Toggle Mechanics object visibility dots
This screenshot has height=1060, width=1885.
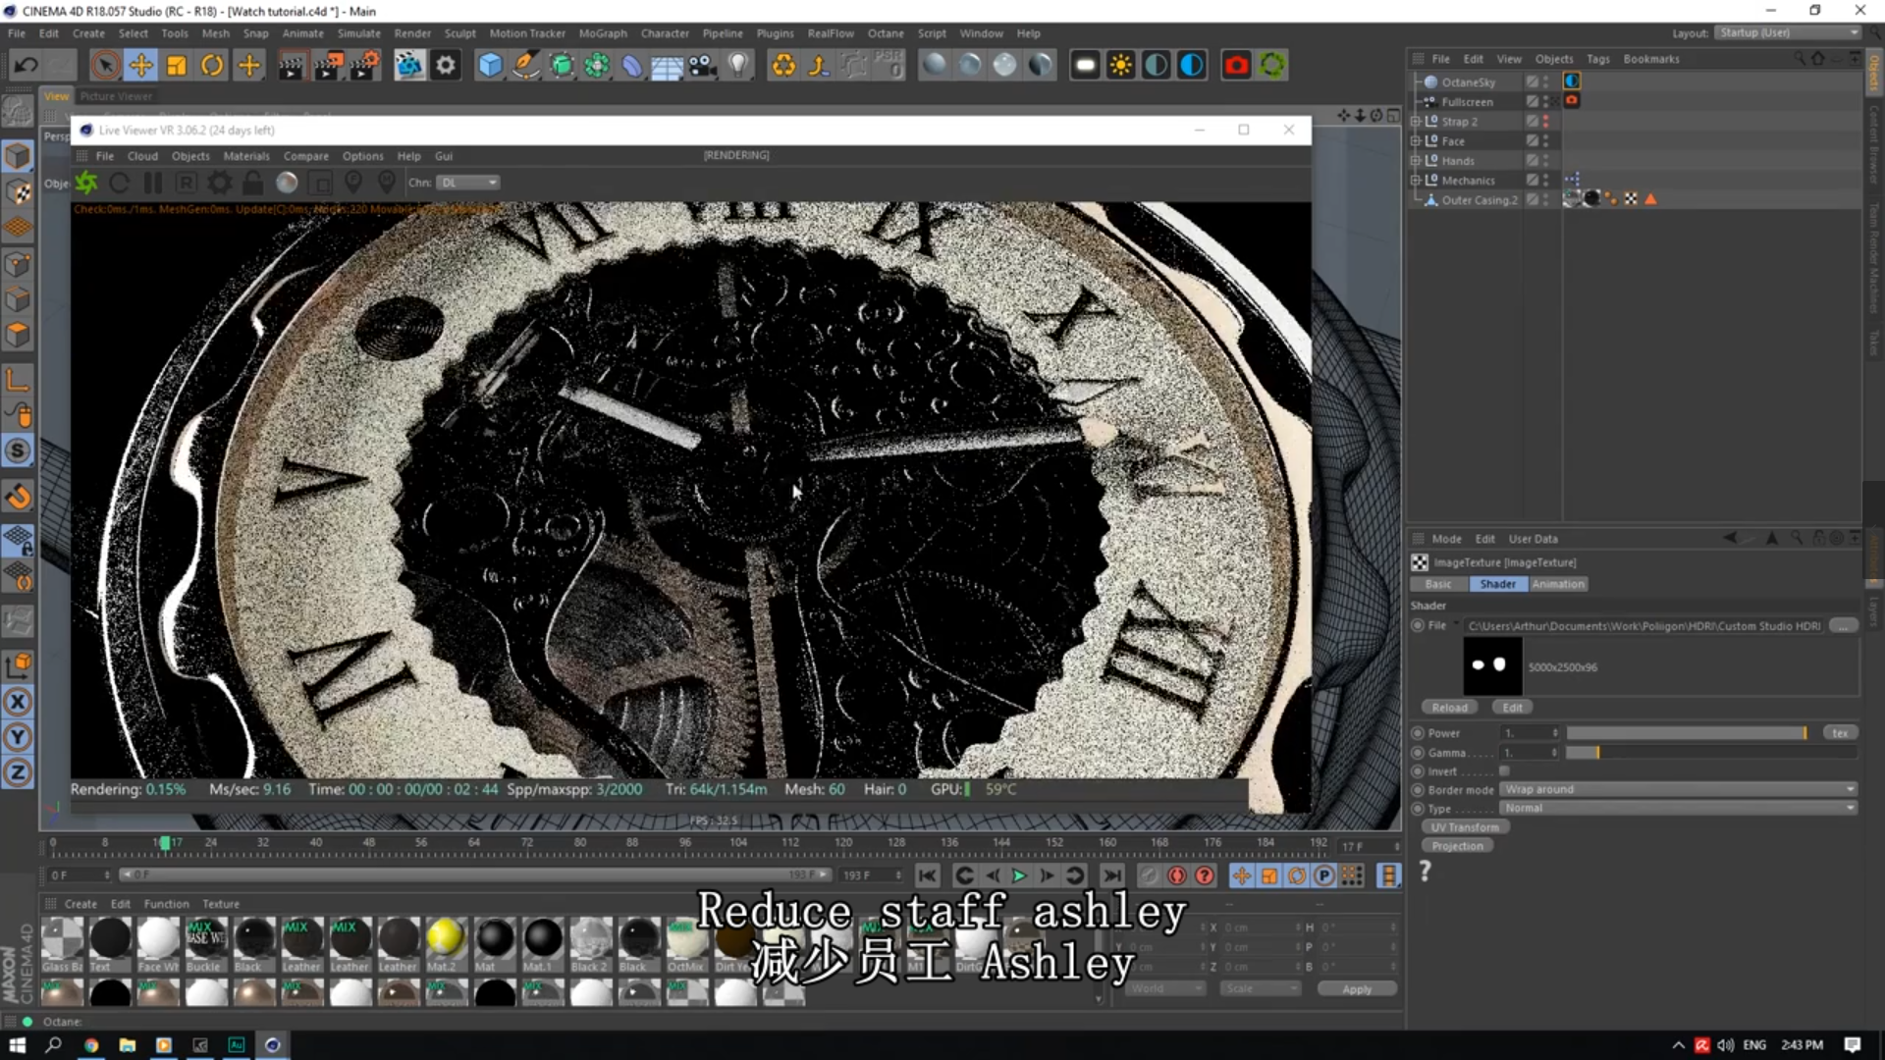pyautogui.click(x=1546, y=181)
